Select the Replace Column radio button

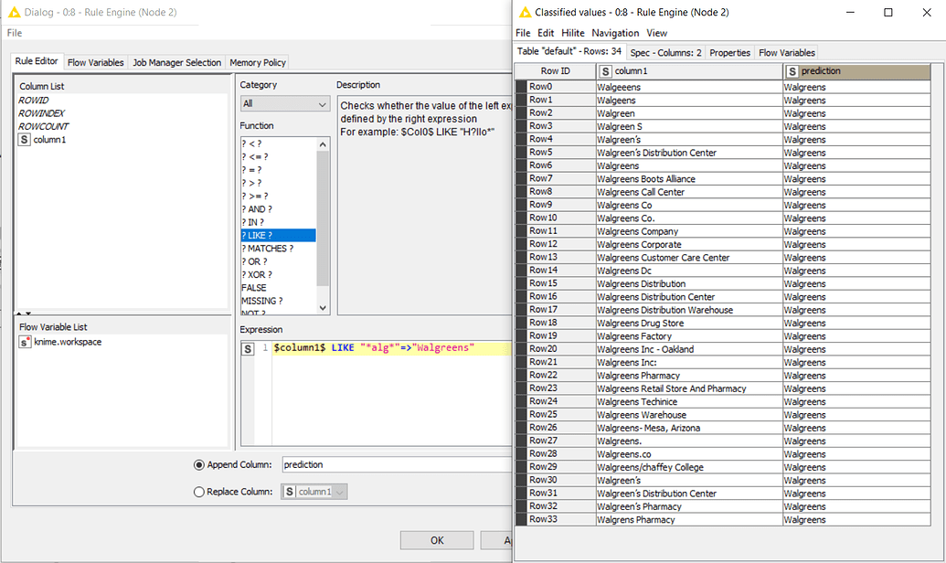click(x=198, y=491)
